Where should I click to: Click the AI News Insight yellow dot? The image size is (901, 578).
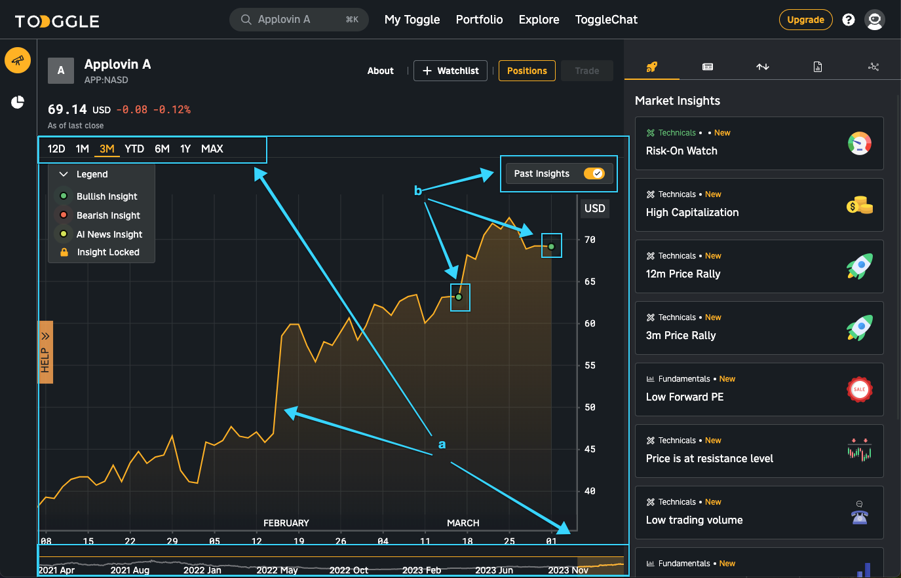[64, 234]
